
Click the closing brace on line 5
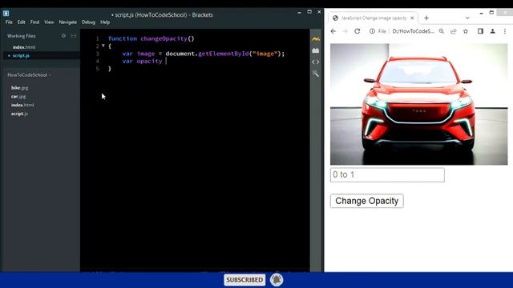pos(110,69)
